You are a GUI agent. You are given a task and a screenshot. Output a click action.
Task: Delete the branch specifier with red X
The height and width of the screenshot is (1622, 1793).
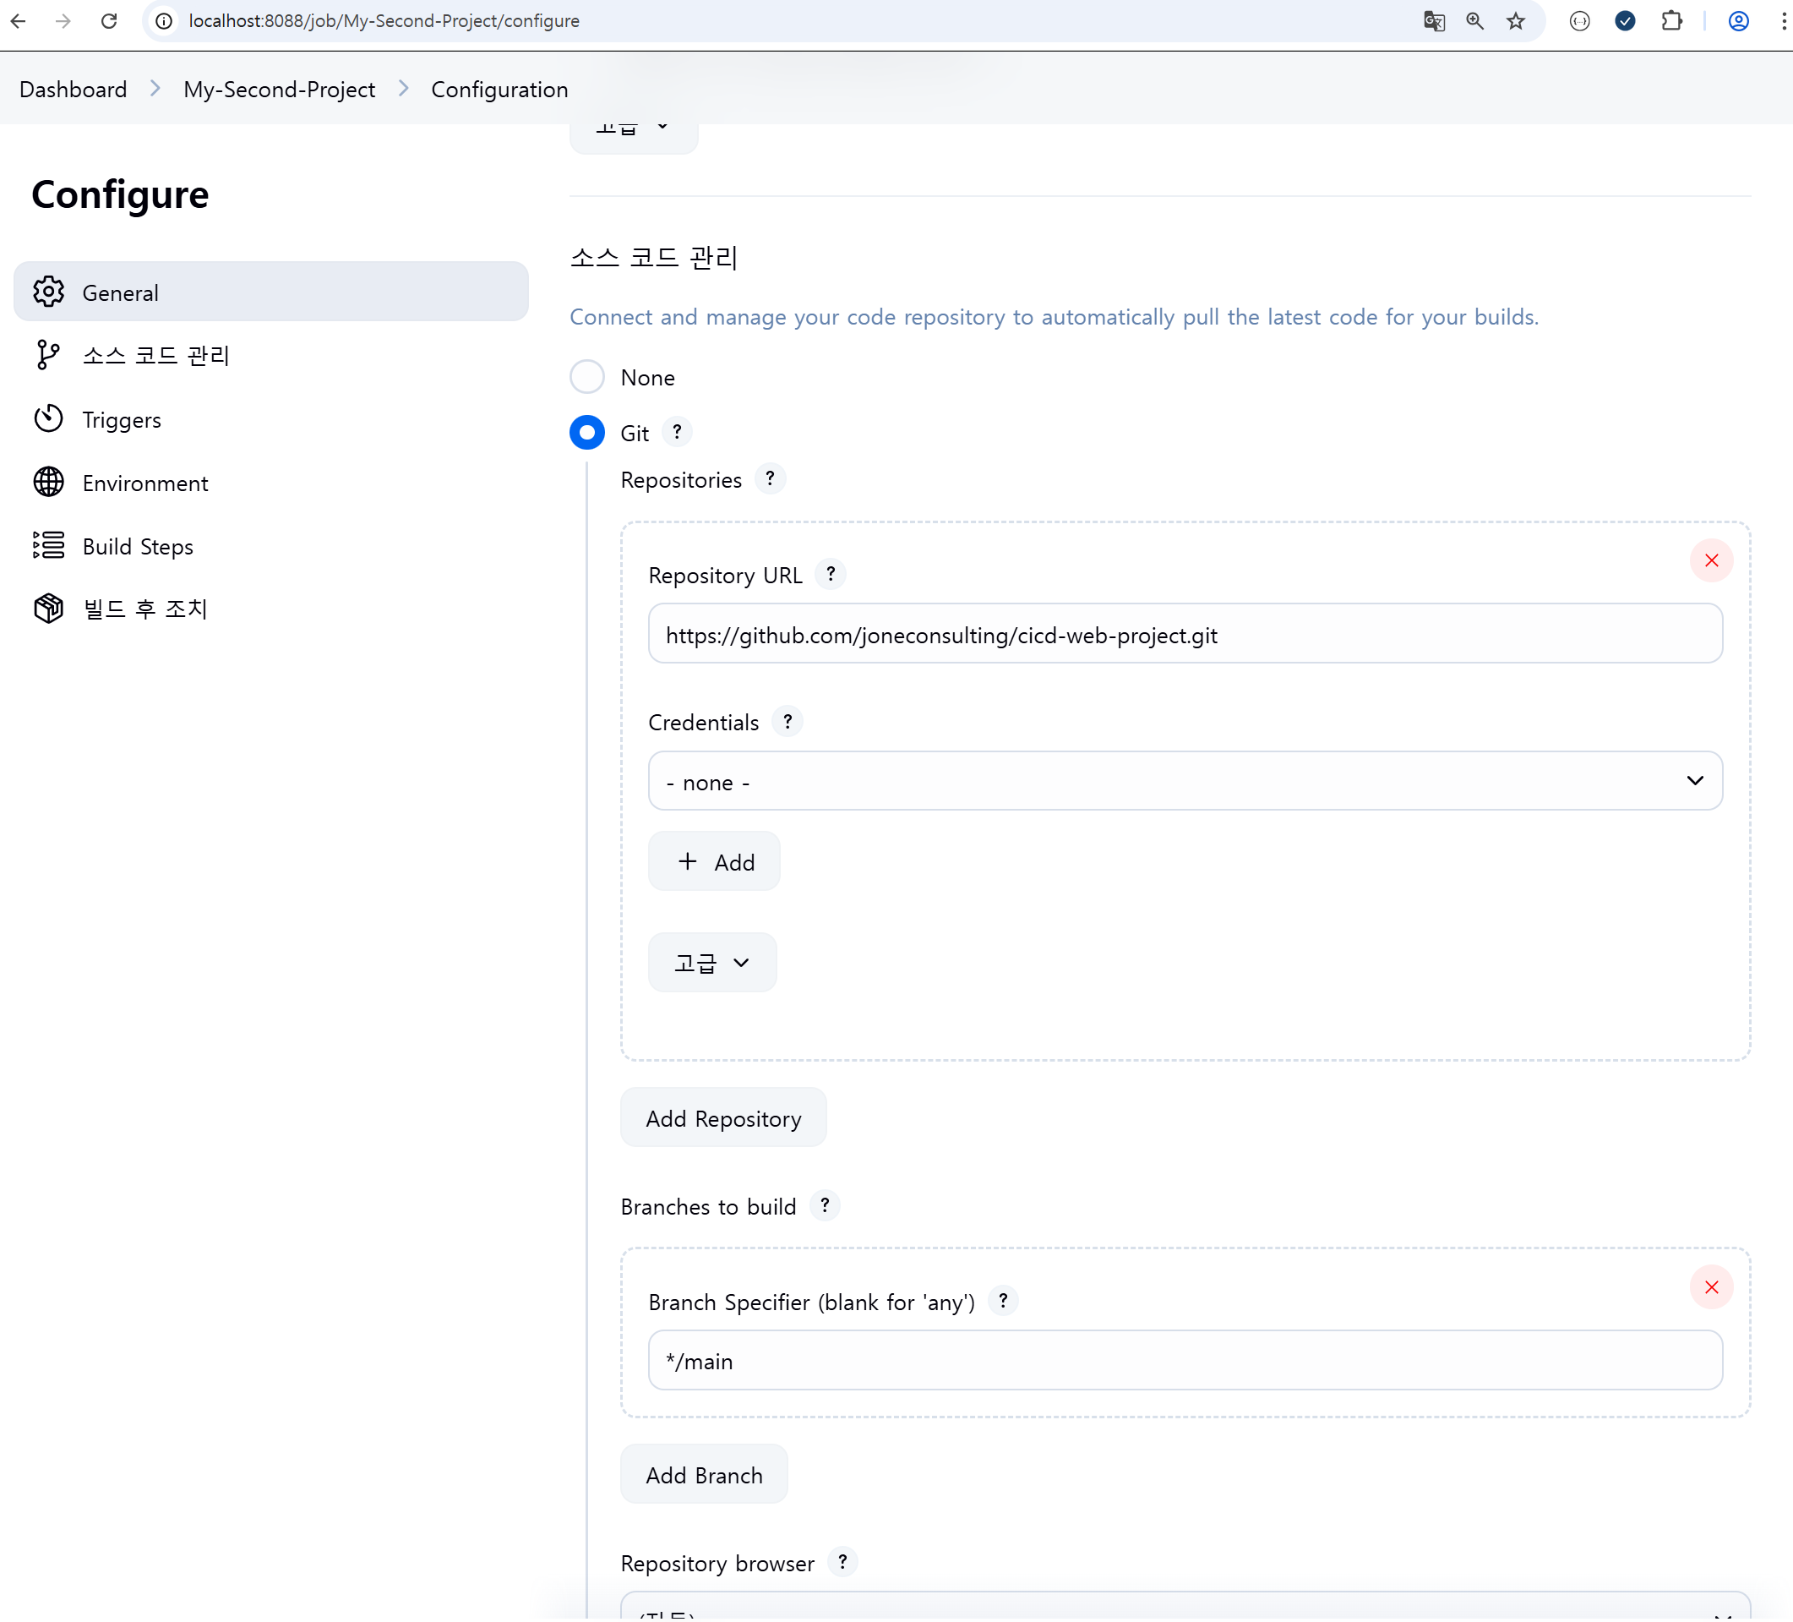click(1710, 1286)
